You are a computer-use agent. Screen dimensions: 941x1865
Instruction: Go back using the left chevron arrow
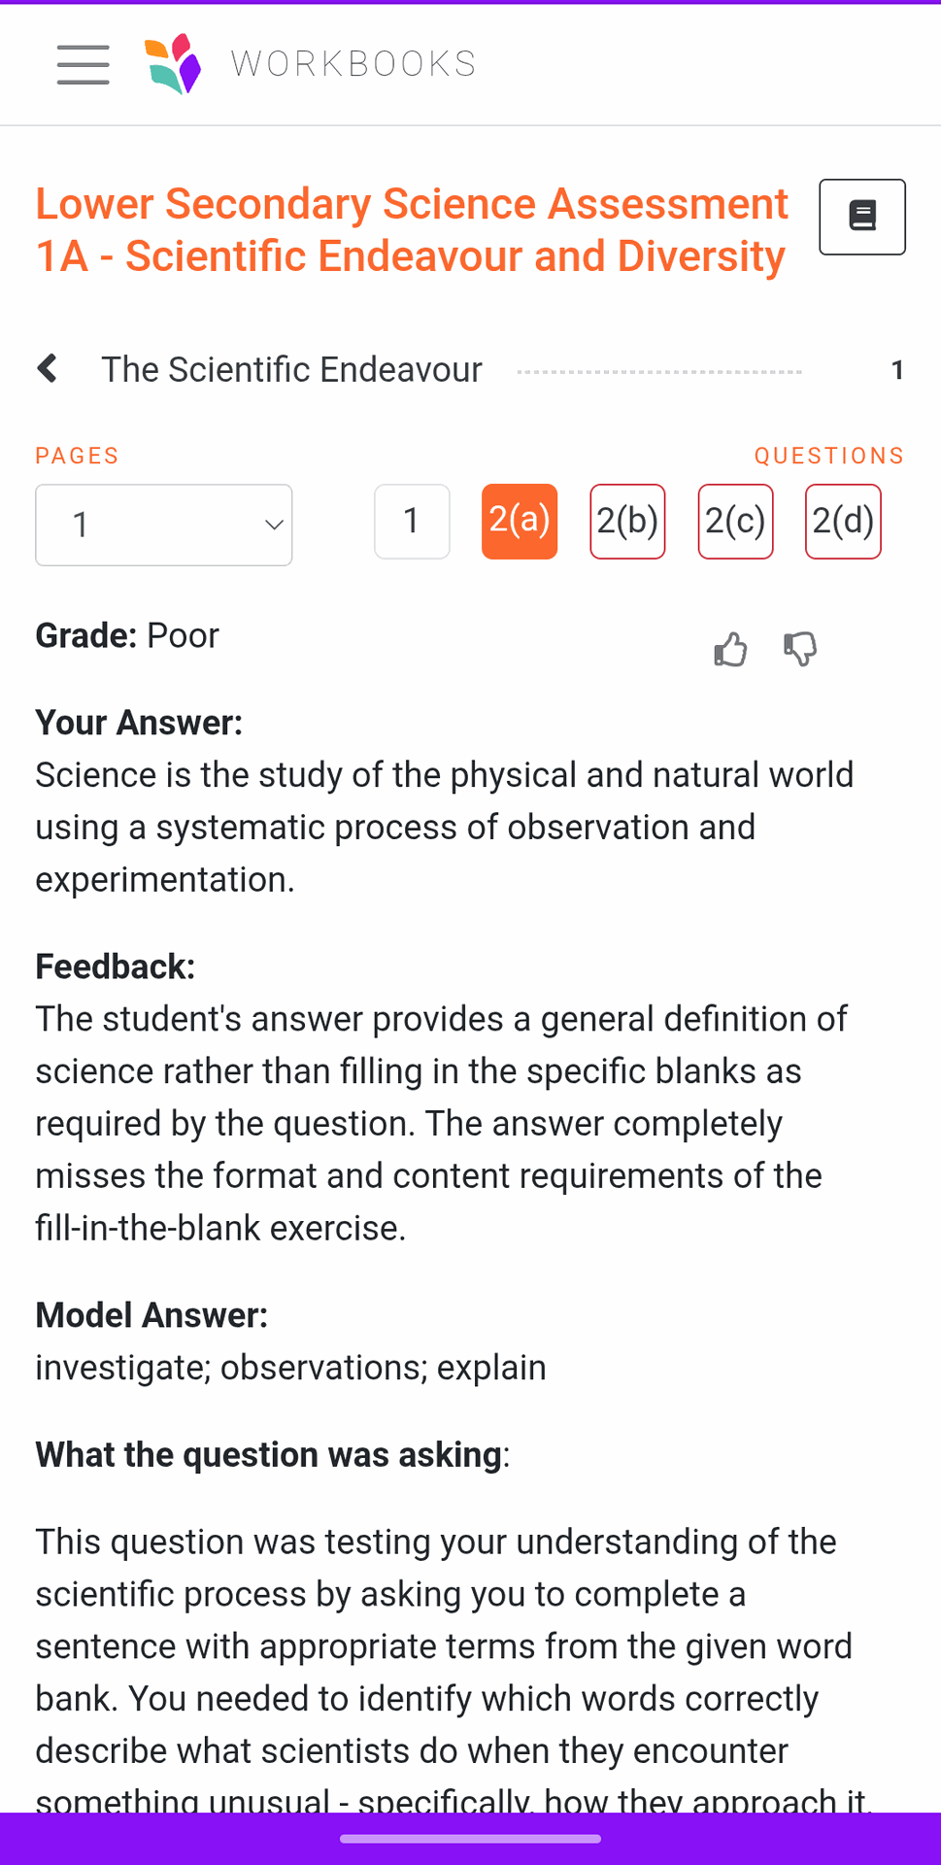(47, 369)
